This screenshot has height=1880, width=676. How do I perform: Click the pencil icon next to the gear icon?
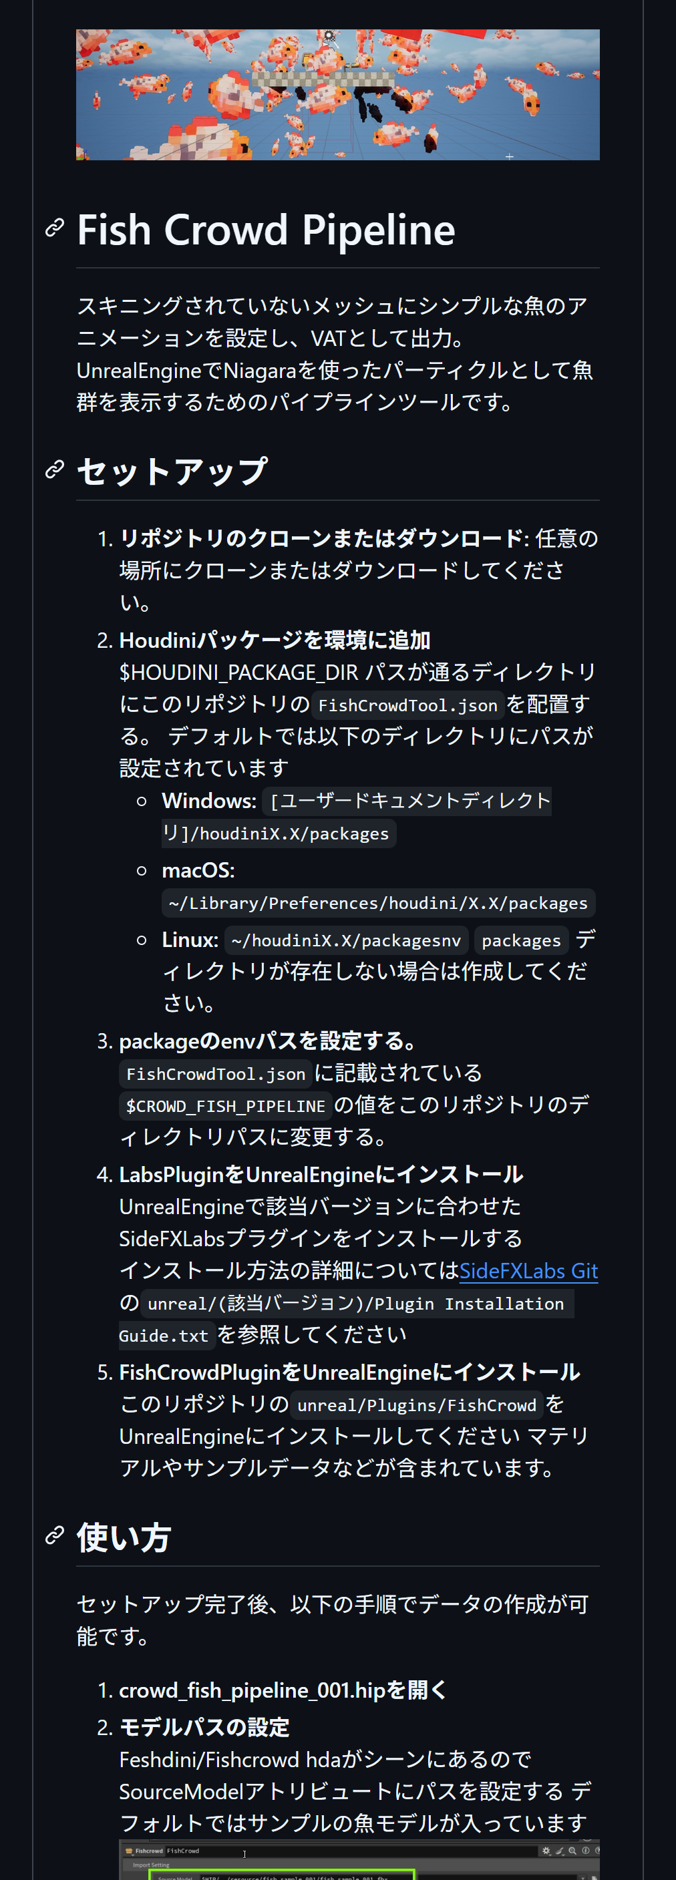point(560,1851)
